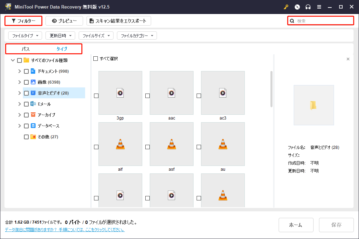Open the au VLC cone thumbnail
The width and height of the screenshot is (359, 239).
(223, 144)
